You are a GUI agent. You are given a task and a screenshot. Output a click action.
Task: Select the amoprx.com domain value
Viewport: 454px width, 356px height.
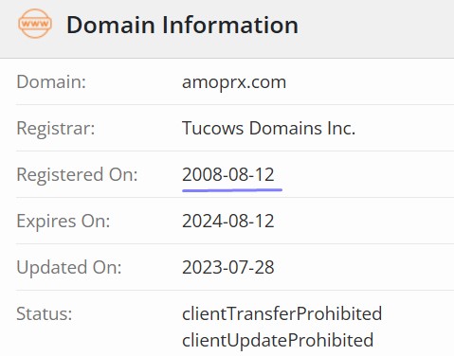[x=234, y=82]
